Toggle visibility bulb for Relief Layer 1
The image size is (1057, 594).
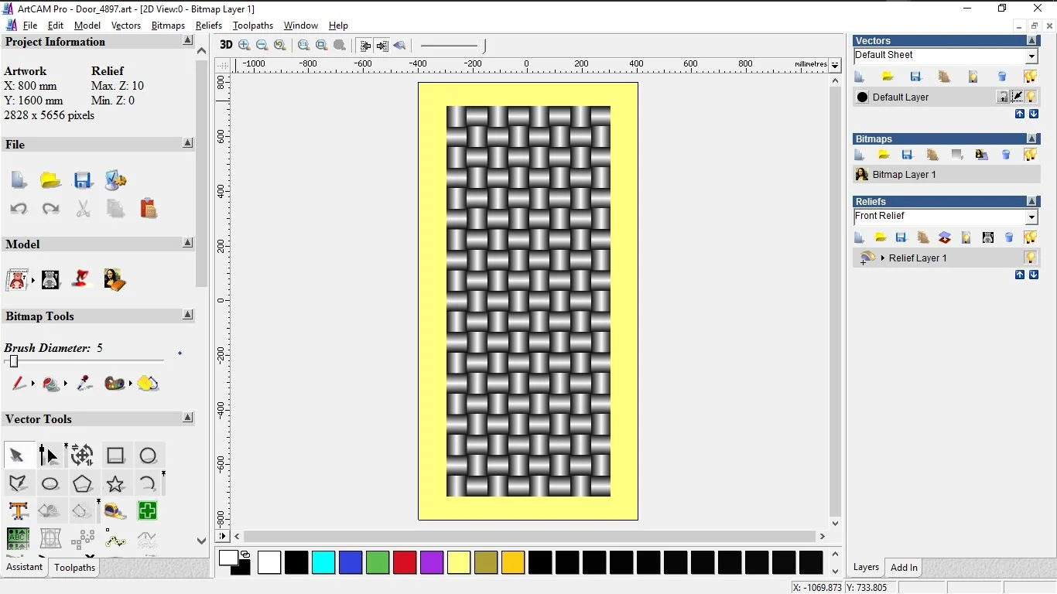[x=1031, y=258]
